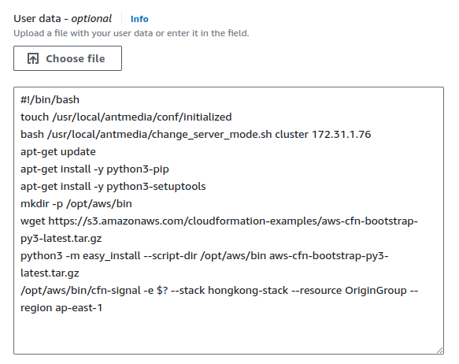This screenshot has width=459, height=364.
Task: Place cursor at the IP address 172.31.1.76
Action: tap(342, 135)
